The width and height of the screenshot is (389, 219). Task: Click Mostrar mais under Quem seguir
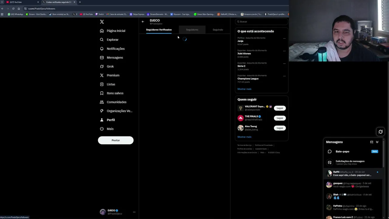point(244,137)
